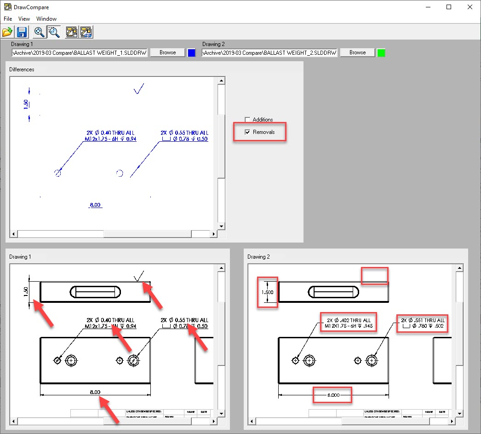The height and width of the screenshot is (434, 481).
Task: Click the 2X ⌀ .551 THRU ALL note in Drawing 2
Action: click(423, 320)
